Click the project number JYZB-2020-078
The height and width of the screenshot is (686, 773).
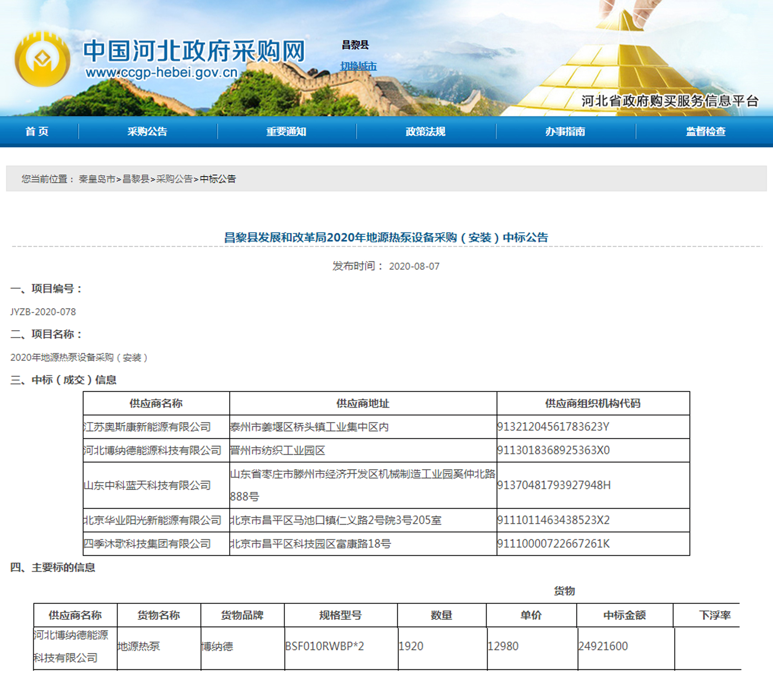pyautogui.click(x=43, y=312)
